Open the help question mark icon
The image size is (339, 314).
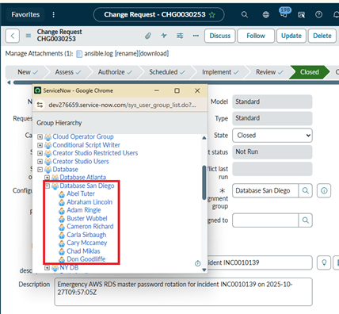coord(318,14)
